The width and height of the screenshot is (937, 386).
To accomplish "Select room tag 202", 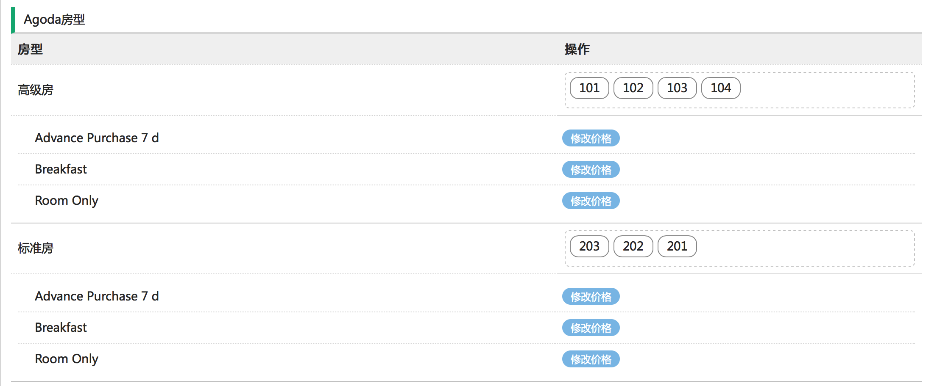I will pos(633,246).
